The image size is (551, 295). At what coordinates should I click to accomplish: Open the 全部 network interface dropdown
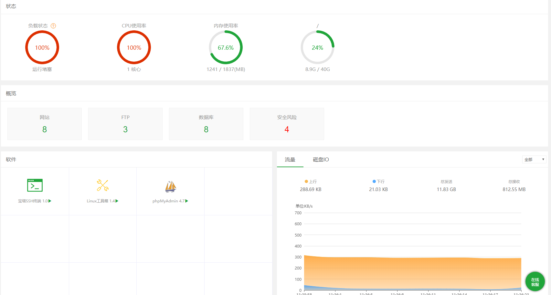534,159
